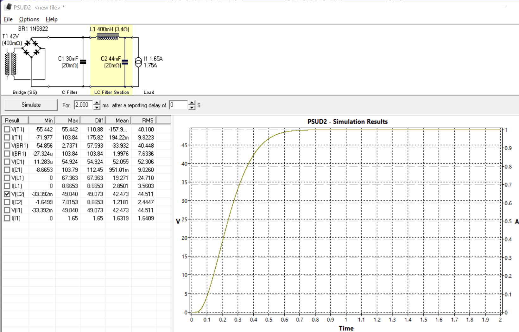Click I(T1) Mean value 194.22m
Screen dimensions: 519x332
(119, 137)
